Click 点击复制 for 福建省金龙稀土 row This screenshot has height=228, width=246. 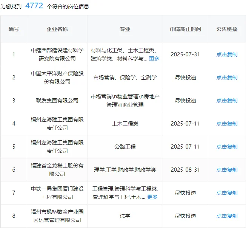point(227,170)
